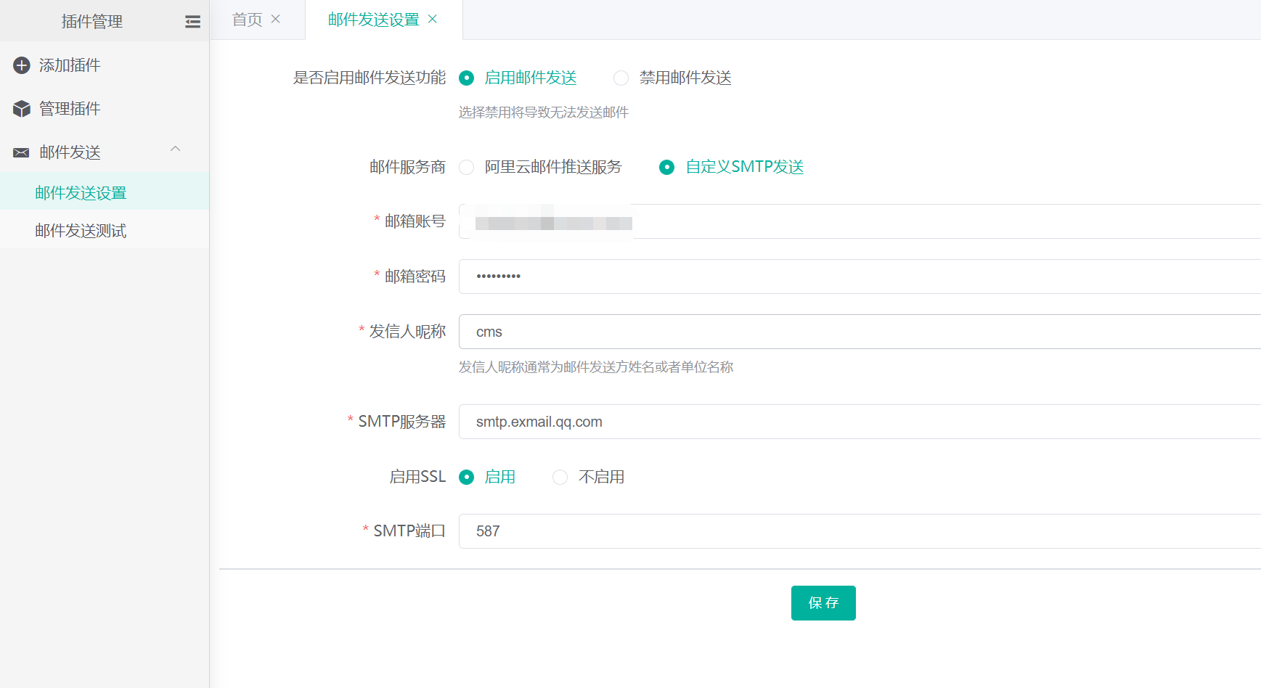Open 邮件发送测试 in the sidebar
Viewport: 1261px width, 688px height.
click(81, 231)
